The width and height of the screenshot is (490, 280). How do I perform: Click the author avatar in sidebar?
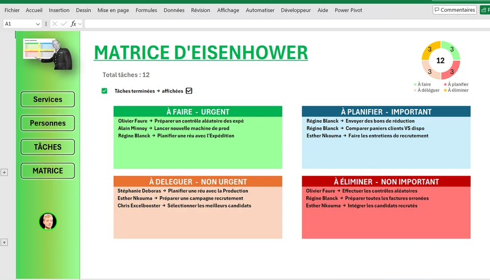coord(48,222)
